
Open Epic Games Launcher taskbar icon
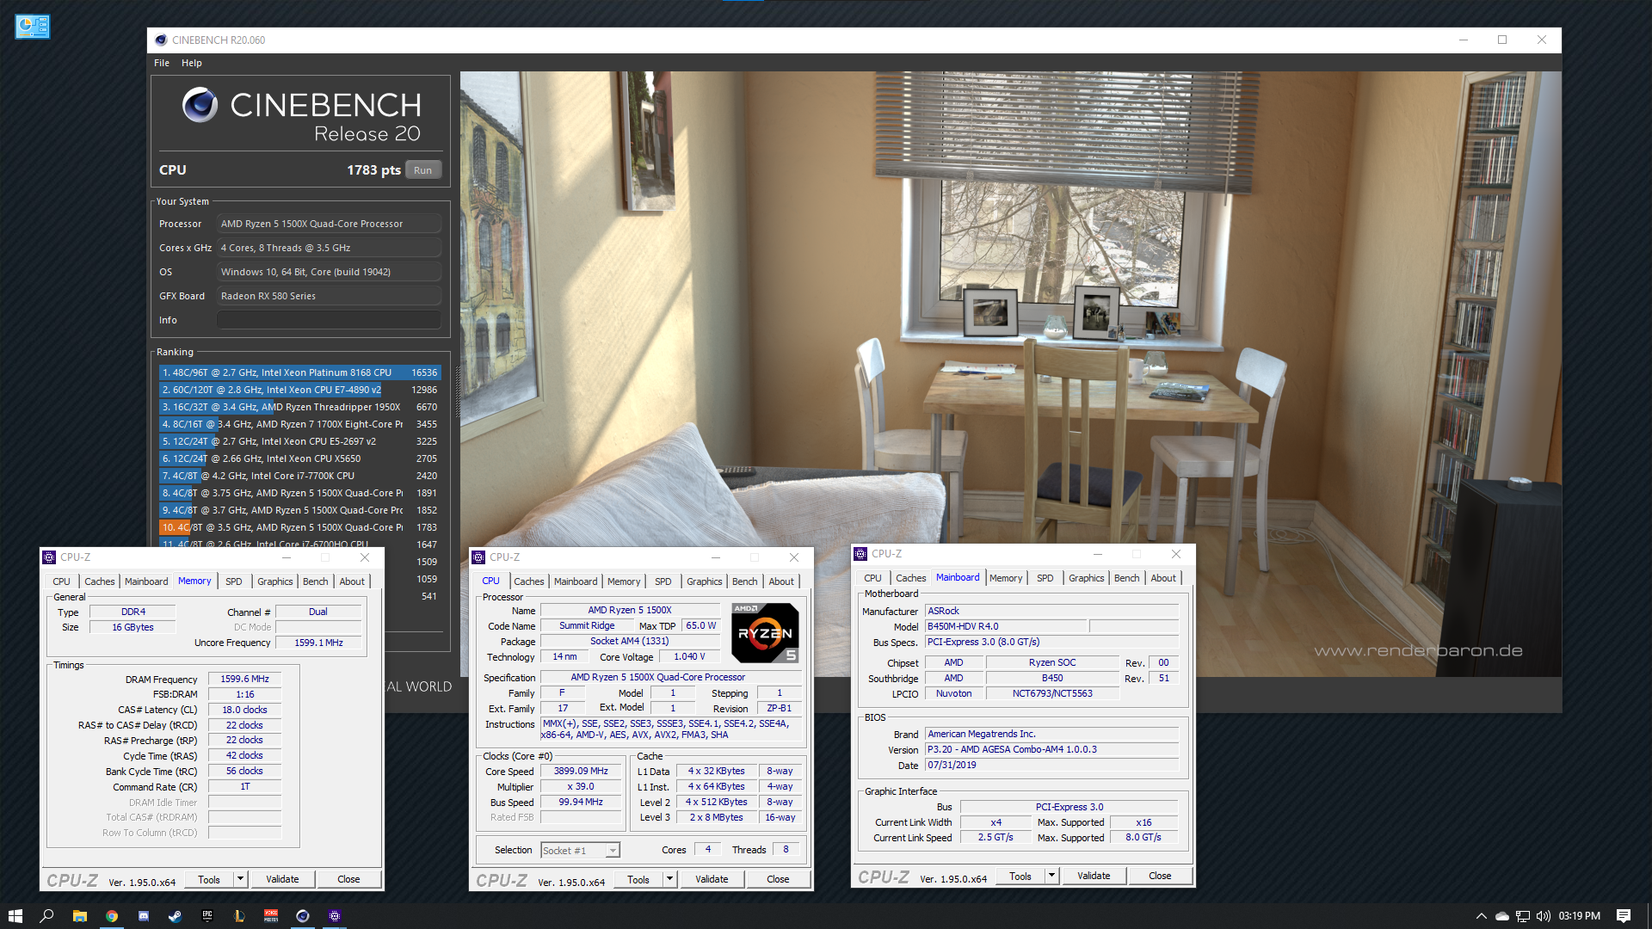click(207, 916)
